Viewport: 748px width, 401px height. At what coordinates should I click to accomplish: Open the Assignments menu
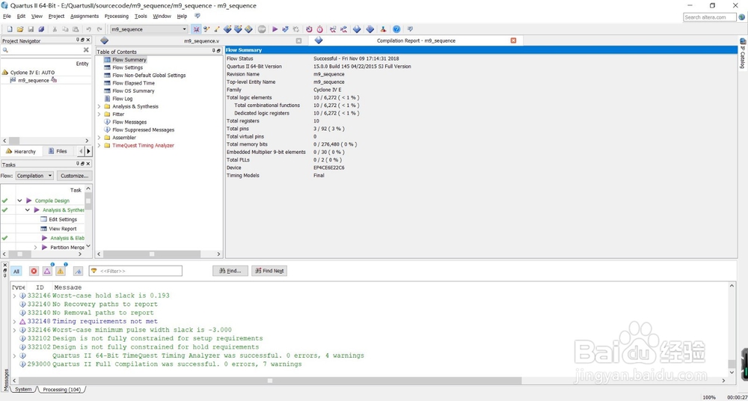click(x=85, y=16)
